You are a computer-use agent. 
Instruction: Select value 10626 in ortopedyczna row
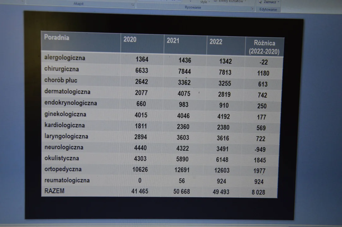coord(140,170)
